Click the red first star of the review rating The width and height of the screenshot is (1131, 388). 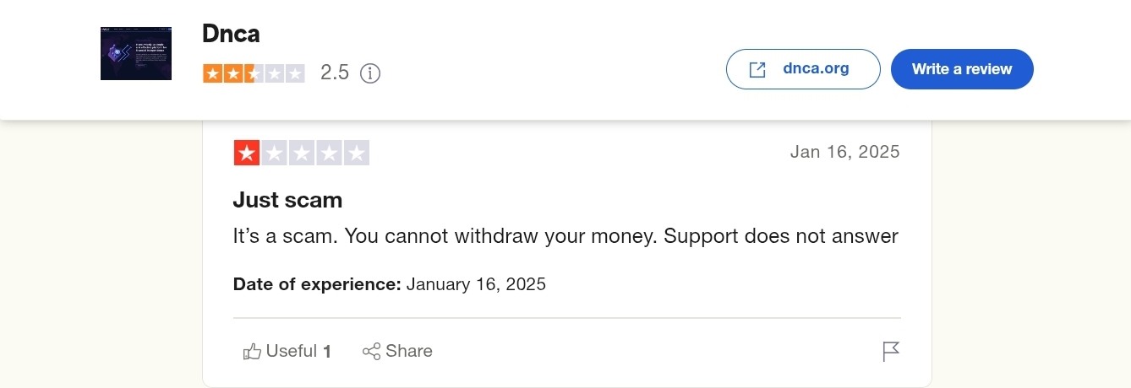[x=247, y=153]
